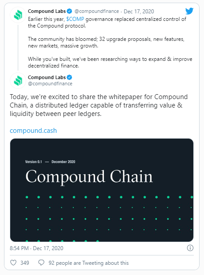Viewport: 204px width, 275px height.
Task: Click the 349 likes count
Action: point(25,263)
